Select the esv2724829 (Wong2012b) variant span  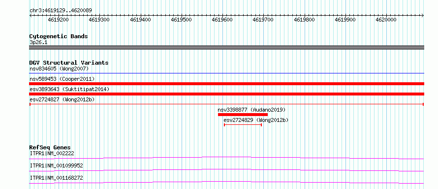click(x=243, y=125)
